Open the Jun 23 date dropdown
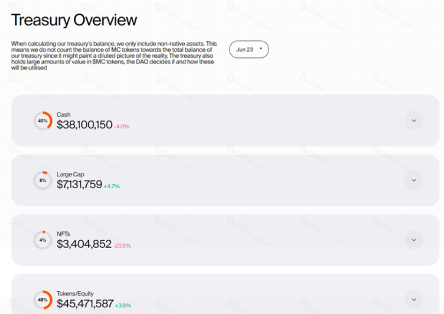The image size is (444, 314). click(x=249, y=49)
